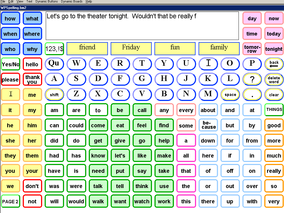Open the THINGS board
The image size is (284, 213).
point(274,110)
